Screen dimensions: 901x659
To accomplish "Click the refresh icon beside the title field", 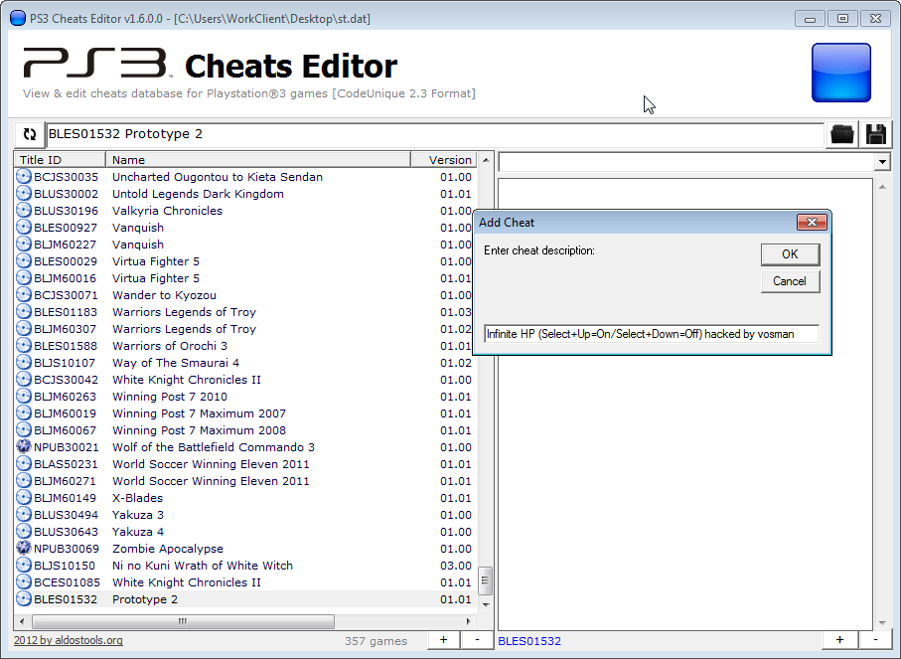I will 29,134.
